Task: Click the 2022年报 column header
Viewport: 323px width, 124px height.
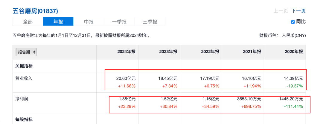Action: click(210, 52)
